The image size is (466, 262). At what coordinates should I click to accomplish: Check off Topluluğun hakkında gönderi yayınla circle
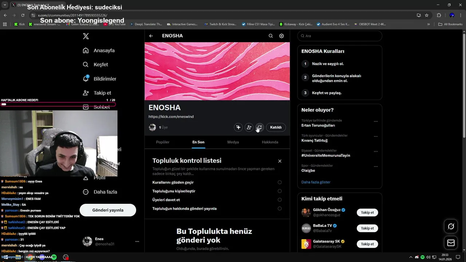click(280, 209)
